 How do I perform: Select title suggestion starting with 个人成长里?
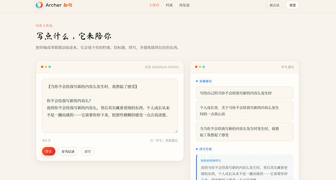click(x=244, y=111)
